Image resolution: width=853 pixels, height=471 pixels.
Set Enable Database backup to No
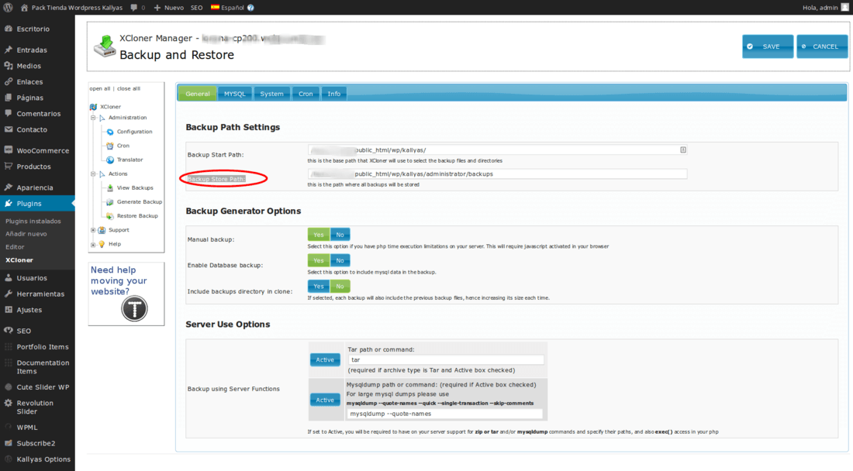[x=340, y=261]
